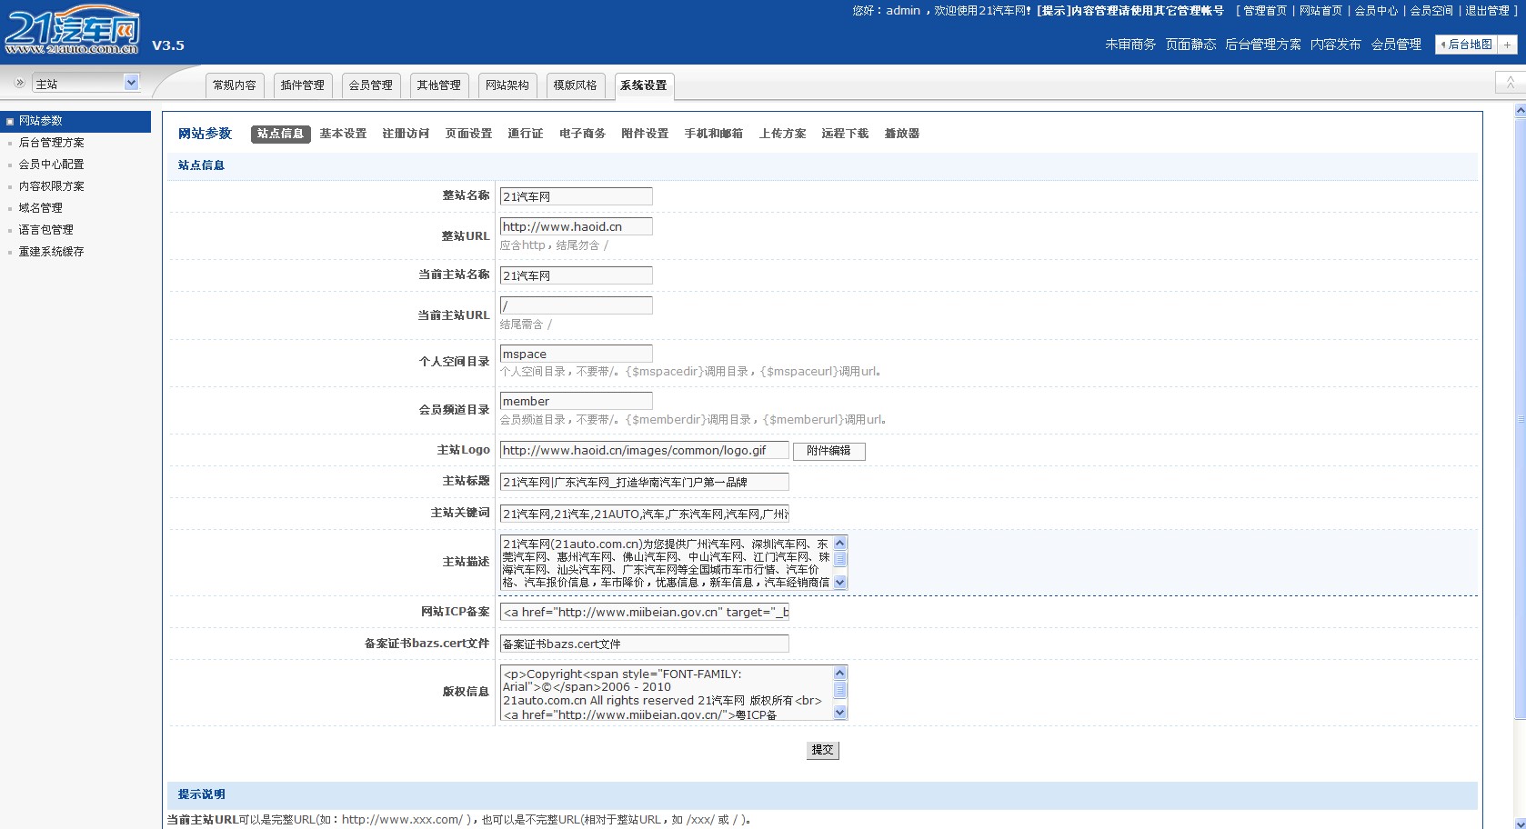Switch to the 常规内容 tab
Image resolution: width=1526 pixels, height=829 pixels.
(235, 85)
